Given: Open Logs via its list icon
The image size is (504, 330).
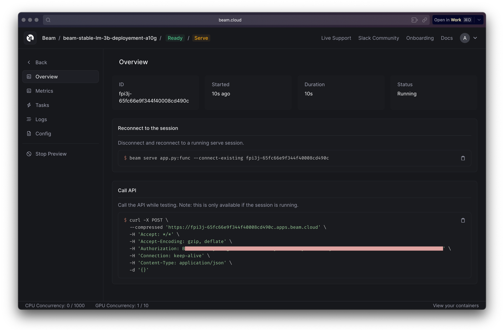Looking at the screenshot, I should tap(29, 119).
